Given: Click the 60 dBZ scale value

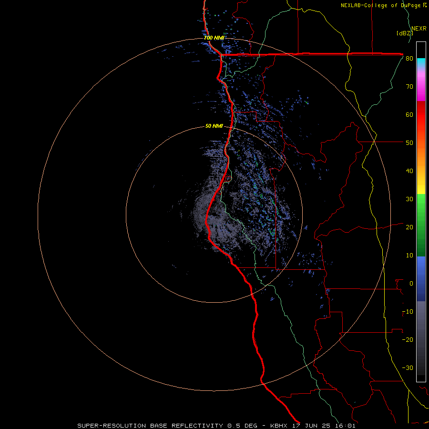Looking at the screenshot, I should 409,114.
